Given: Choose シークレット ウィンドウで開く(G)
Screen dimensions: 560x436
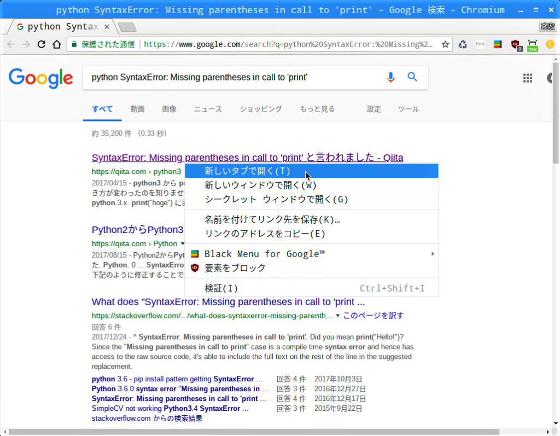Looking at the screenshot, I should tap(311, 200).
